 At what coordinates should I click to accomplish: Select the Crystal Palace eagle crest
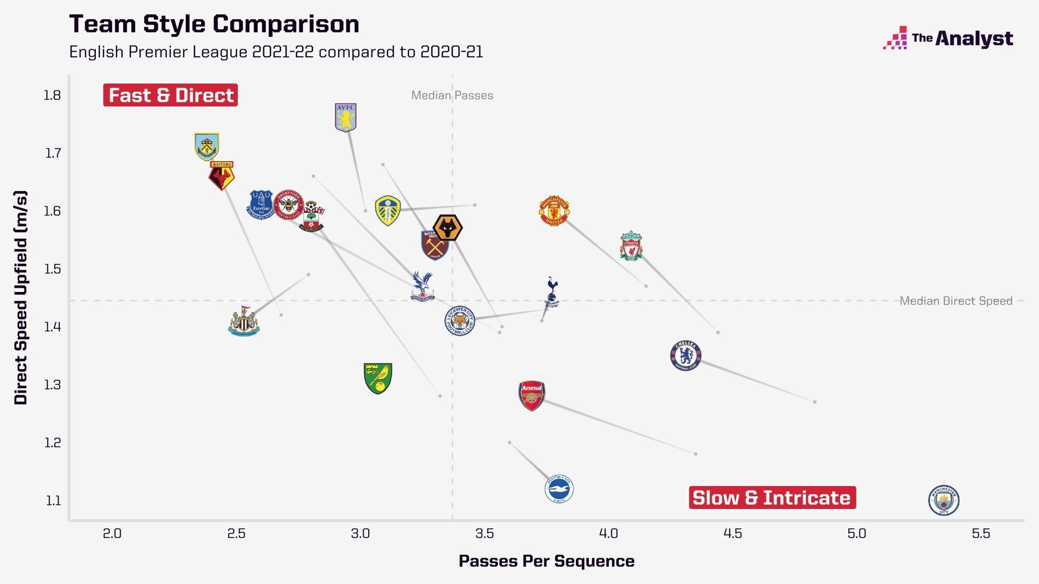pos(423,286)
